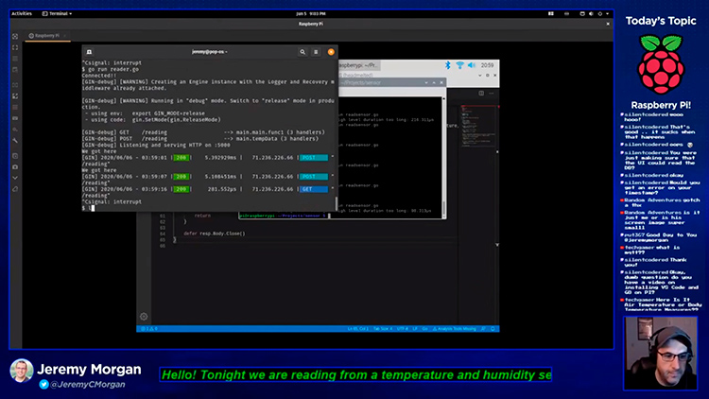The image size is (709, 399).
Task: Select the raspberrypi: ~/Pr... taskbar button
Action: click(x=359, y=65)
